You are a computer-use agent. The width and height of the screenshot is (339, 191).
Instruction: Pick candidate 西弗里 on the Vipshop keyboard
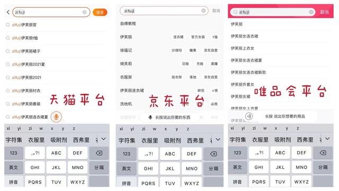[305, 140]
